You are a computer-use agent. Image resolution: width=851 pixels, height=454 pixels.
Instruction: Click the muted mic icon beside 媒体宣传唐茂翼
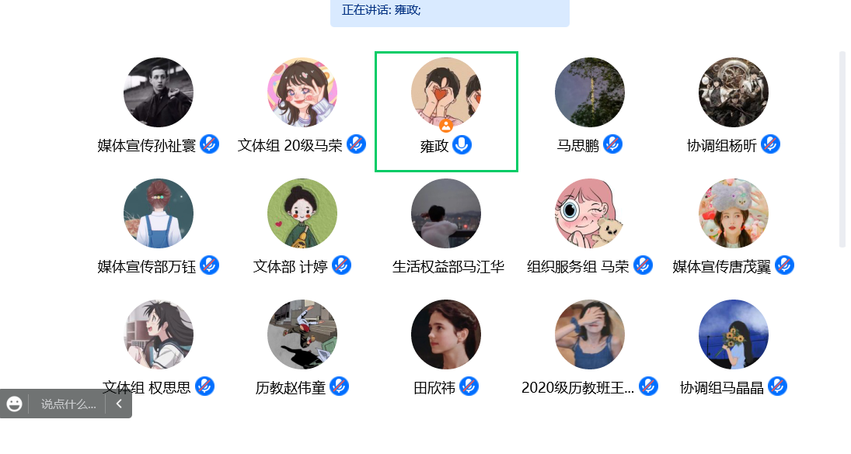pyautogui.click(x=785, y=265)
